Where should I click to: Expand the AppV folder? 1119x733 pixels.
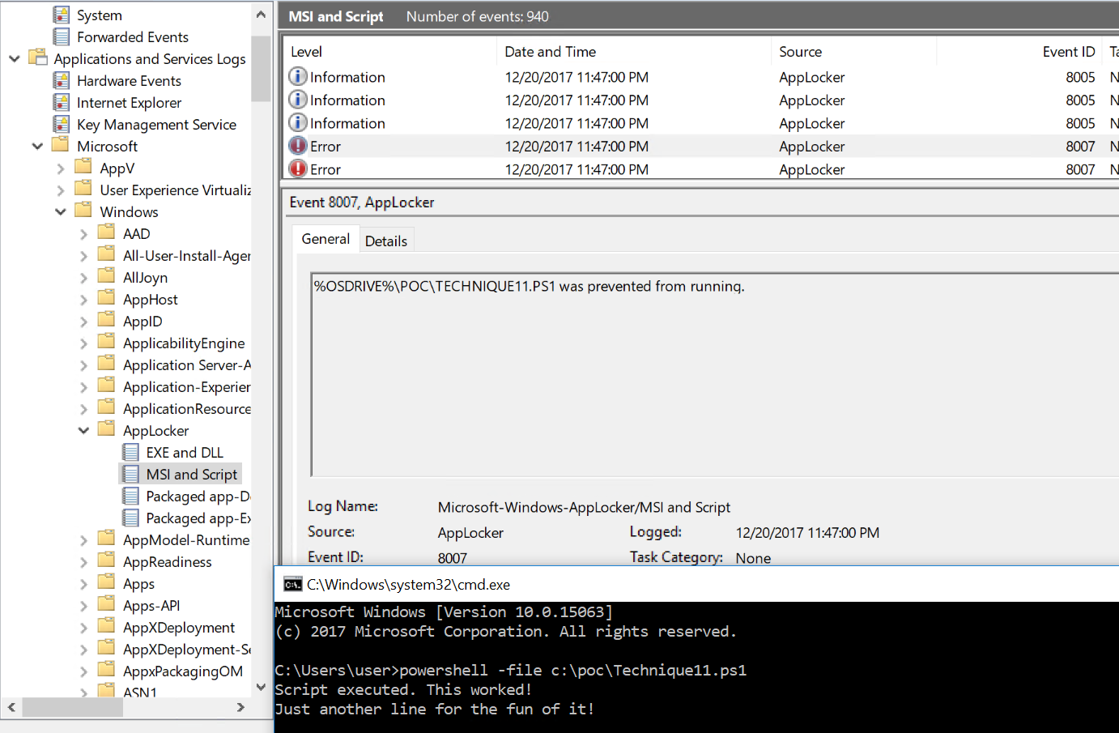coord(62,168)
